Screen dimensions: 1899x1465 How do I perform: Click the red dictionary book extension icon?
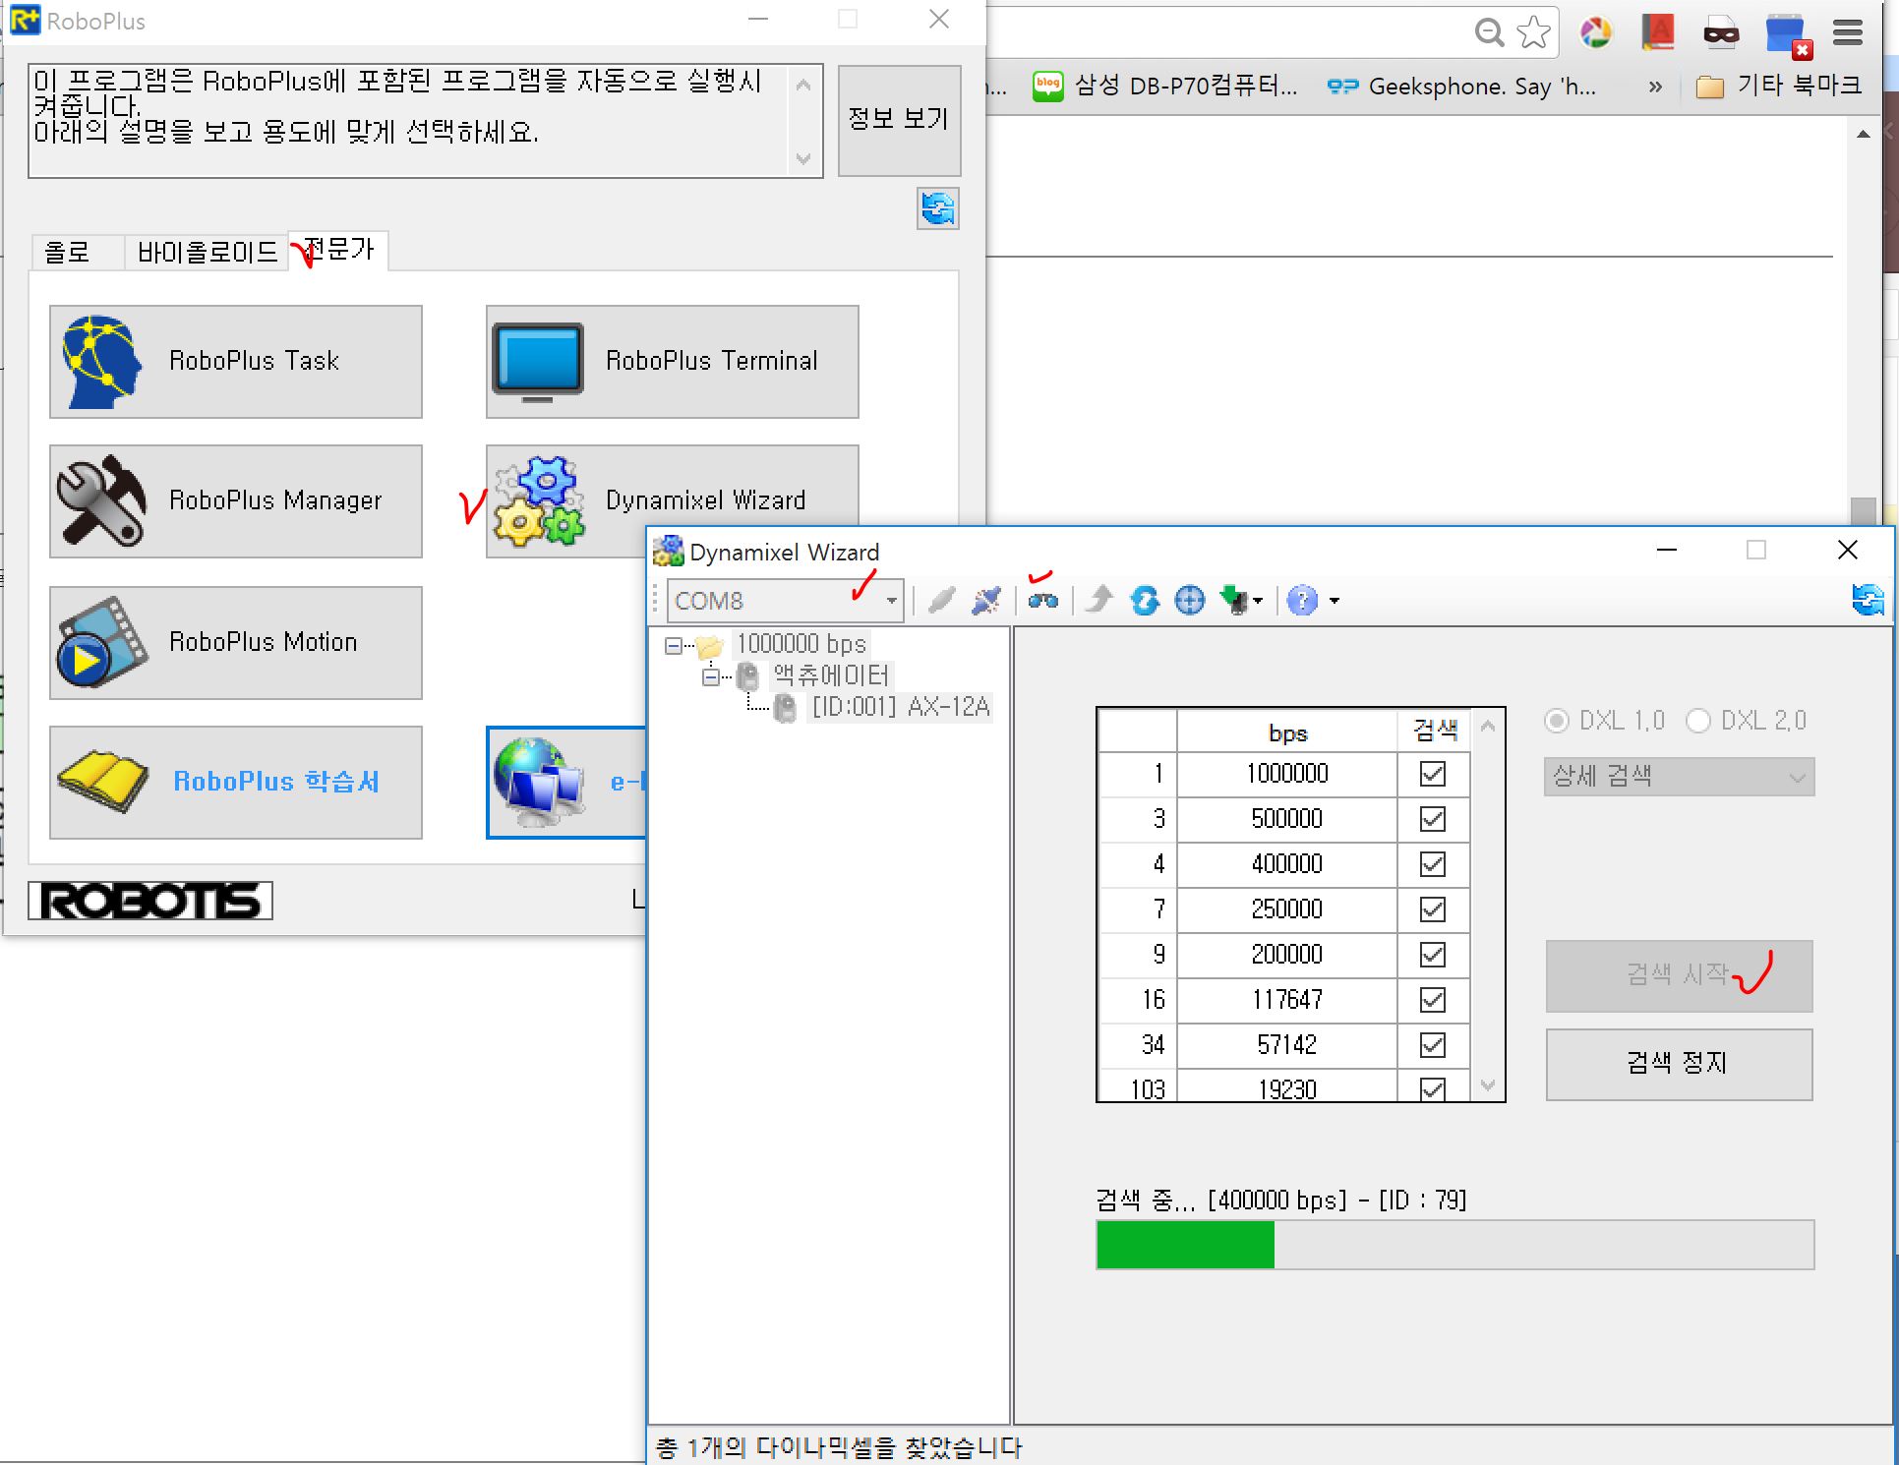1658,33
